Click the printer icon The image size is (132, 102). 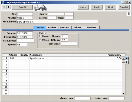click(37, 8)
